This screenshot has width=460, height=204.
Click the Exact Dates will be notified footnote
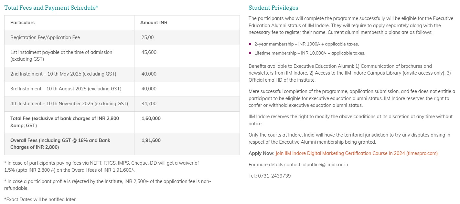tap(40, 199)
